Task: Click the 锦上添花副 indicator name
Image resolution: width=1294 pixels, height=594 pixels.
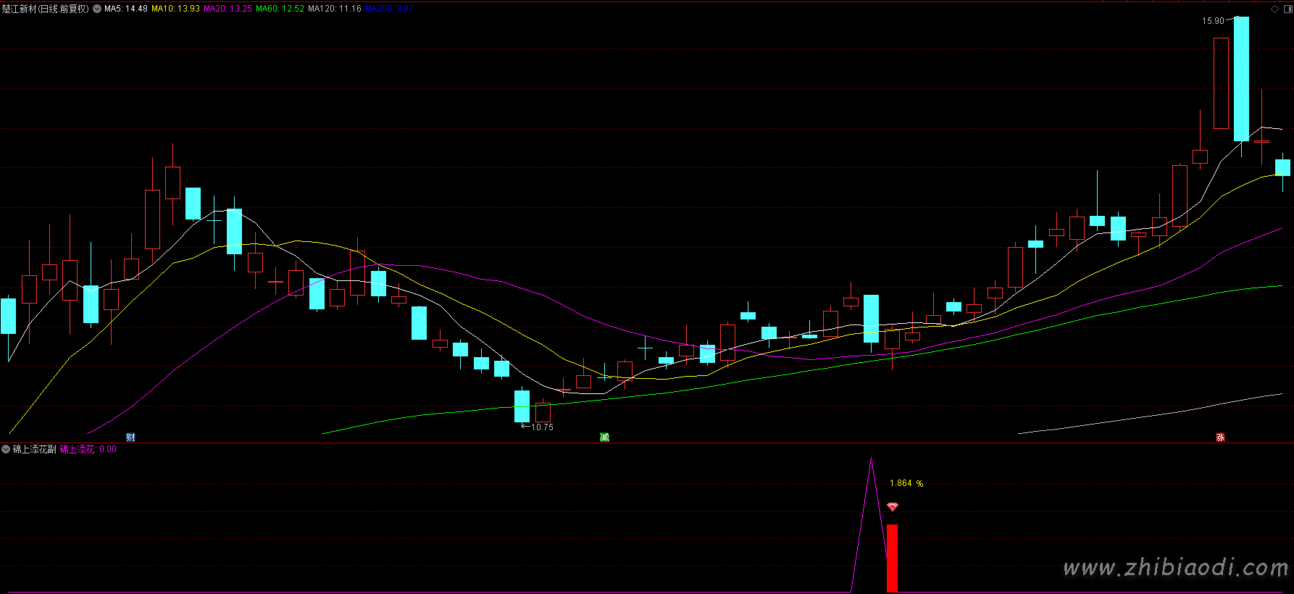Action: point(34,449)
